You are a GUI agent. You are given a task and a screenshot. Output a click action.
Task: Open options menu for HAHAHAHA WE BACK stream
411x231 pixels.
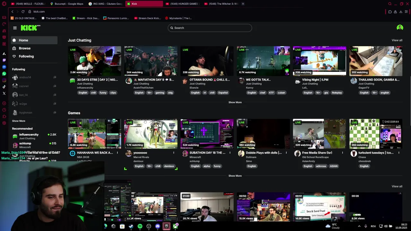point(118,153)
